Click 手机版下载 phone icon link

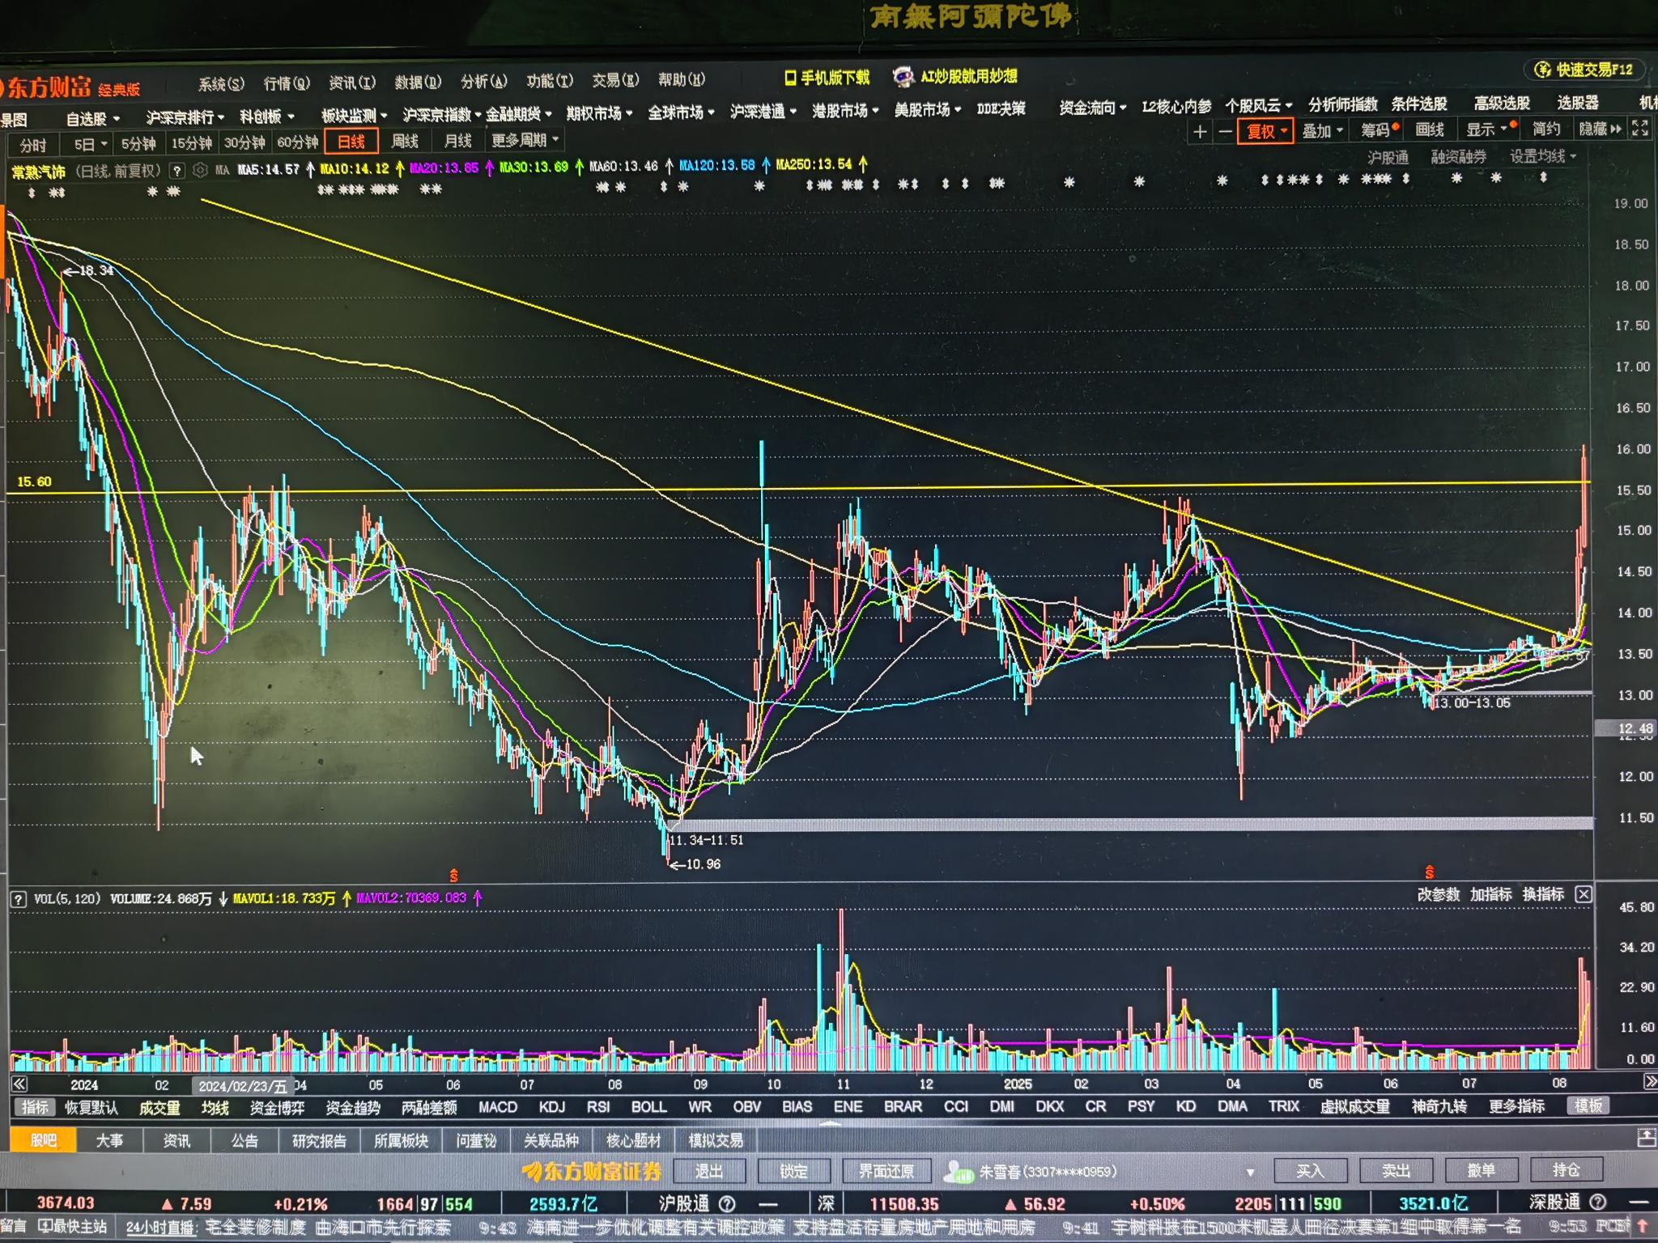827,78
